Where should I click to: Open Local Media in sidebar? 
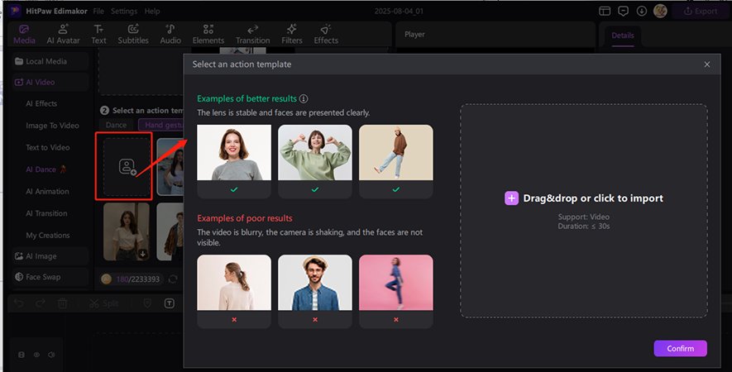[x=50, y=61]
